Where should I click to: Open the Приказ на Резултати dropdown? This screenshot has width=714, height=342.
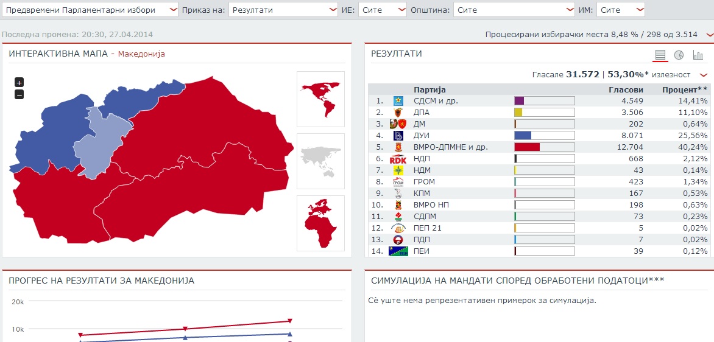(283, 10)
